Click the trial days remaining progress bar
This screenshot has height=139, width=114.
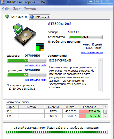(57, 132)
